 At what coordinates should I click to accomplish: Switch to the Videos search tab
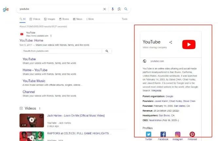click(35, 19)
